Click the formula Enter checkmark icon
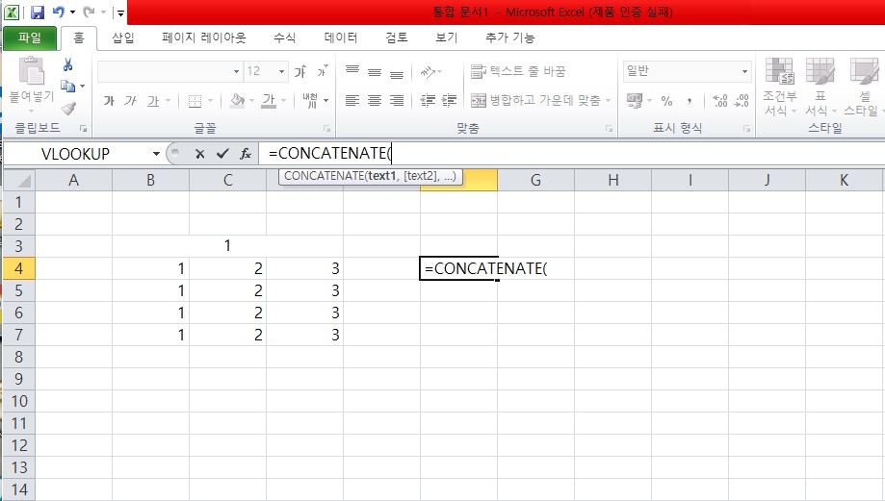 click(222, 153)
